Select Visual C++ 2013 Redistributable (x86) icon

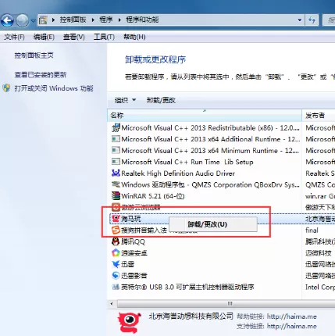tap(116, 128)
